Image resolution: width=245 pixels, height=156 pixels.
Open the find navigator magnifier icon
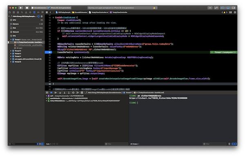coord(22,12)
